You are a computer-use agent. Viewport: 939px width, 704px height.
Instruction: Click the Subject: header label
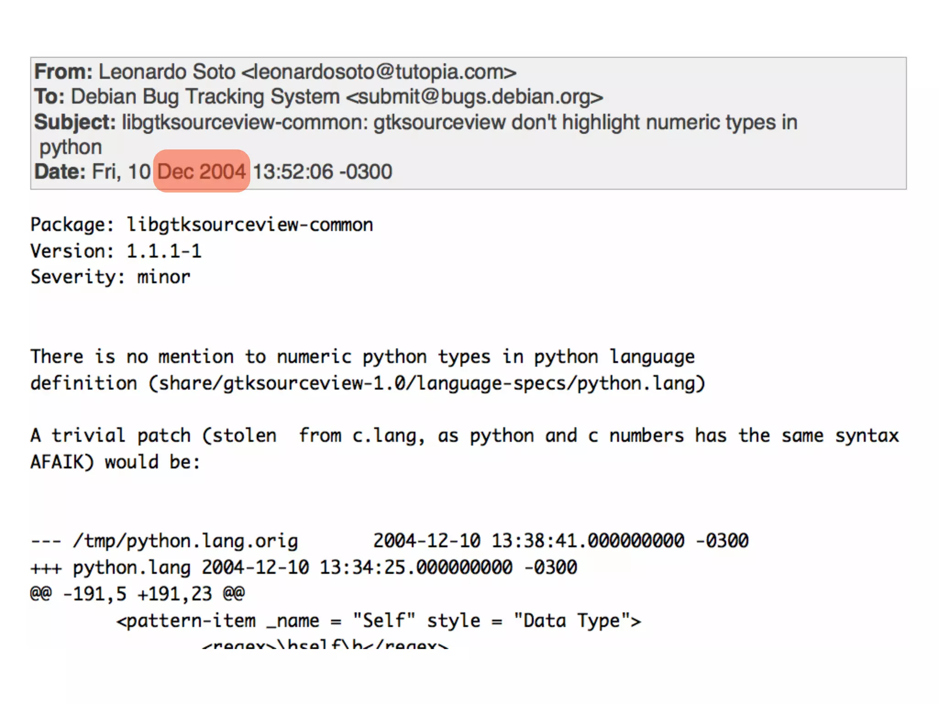coord(75,122)
